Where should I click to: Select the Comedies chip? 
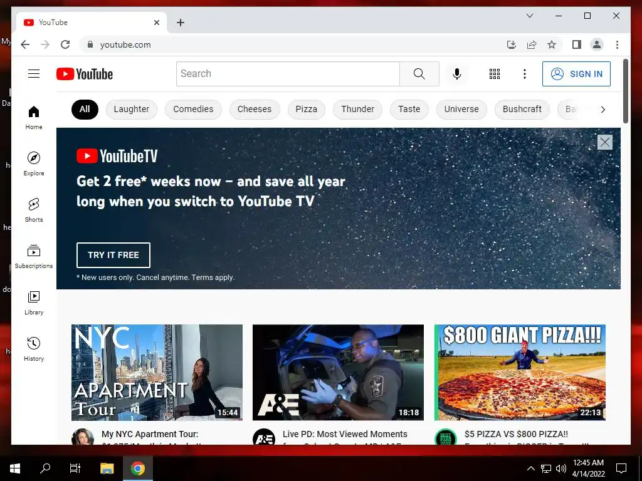(193, 109)
